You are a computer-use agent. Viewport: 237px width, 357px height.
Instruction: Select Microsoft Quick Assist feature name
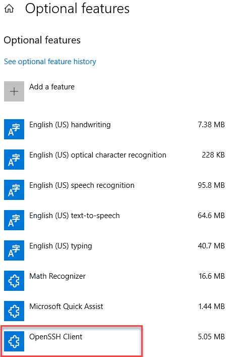point(66,307)
